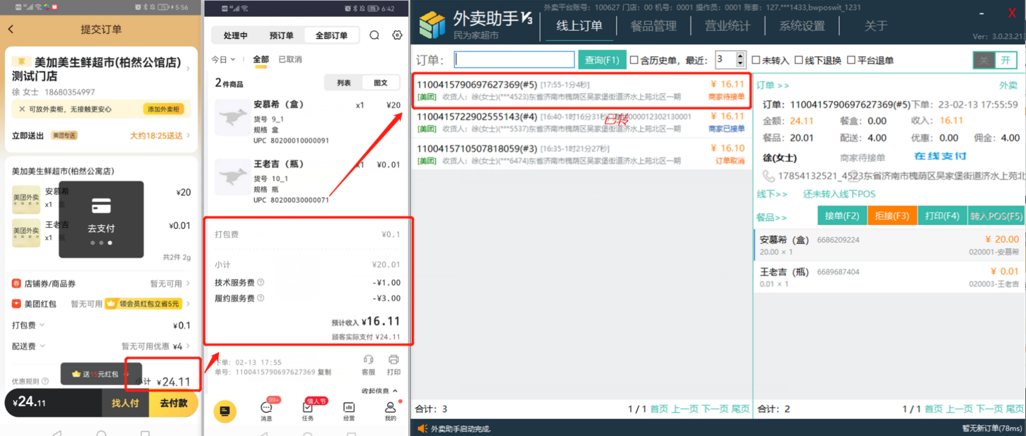1026x436 pixels.
Task: Go back from the 提交订单 screen
Action: pos(11,29)
